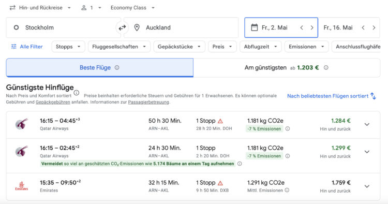388x204 pixels.
Task: Click price 1.284 €
Action: pyautogui.click(x=341, y=121)
